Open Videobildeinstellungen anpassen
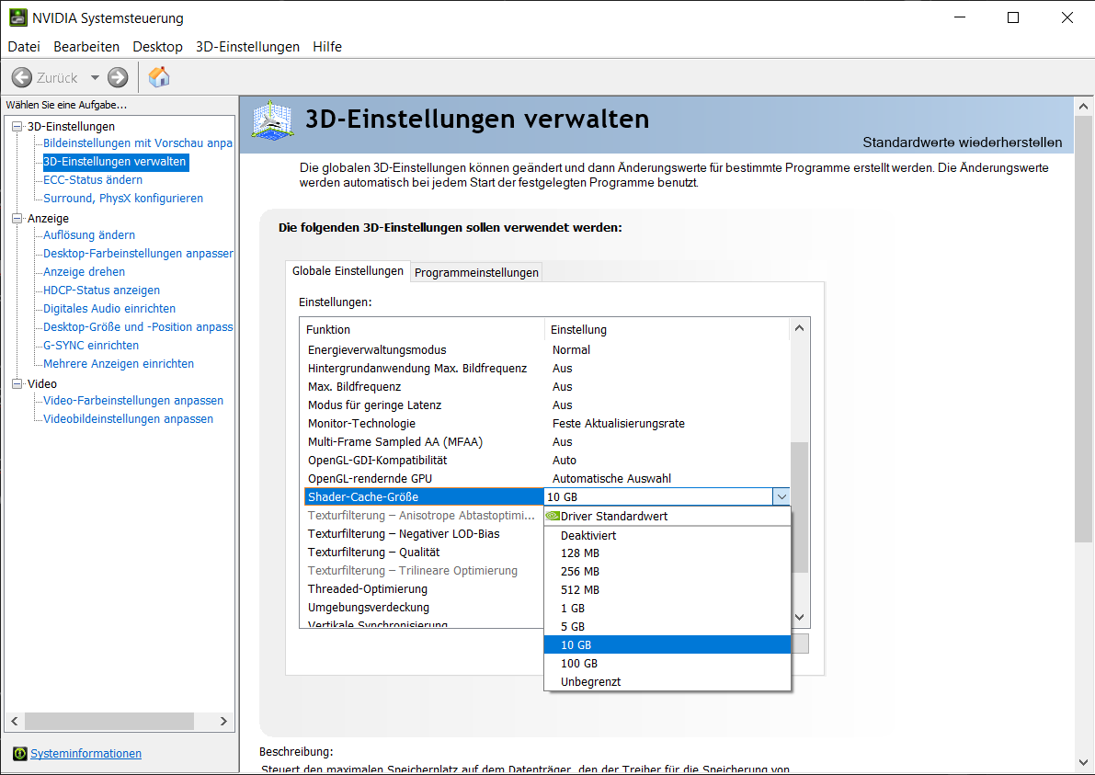This screenshot has width=1095, height=775. tap(129, 419)
